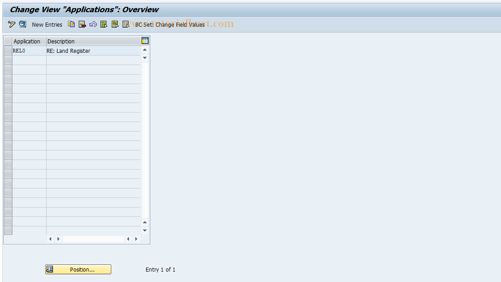Click the second horizontal scroll left arrow
This screenshot has height=282, width=501.
128,239
